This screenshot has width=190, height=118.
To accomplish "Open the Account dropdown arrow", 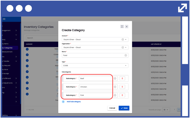I will [x=126, y=40].
